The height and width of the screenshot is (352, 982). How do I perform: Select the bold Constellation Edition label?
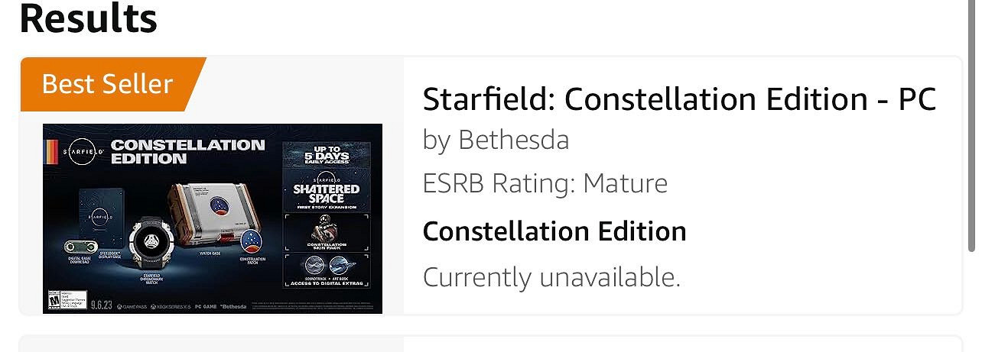click(x=554, y=231)
